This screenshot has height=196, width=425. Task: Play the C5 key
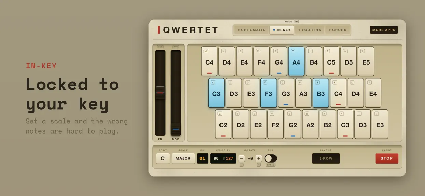[x=331, y=61]
